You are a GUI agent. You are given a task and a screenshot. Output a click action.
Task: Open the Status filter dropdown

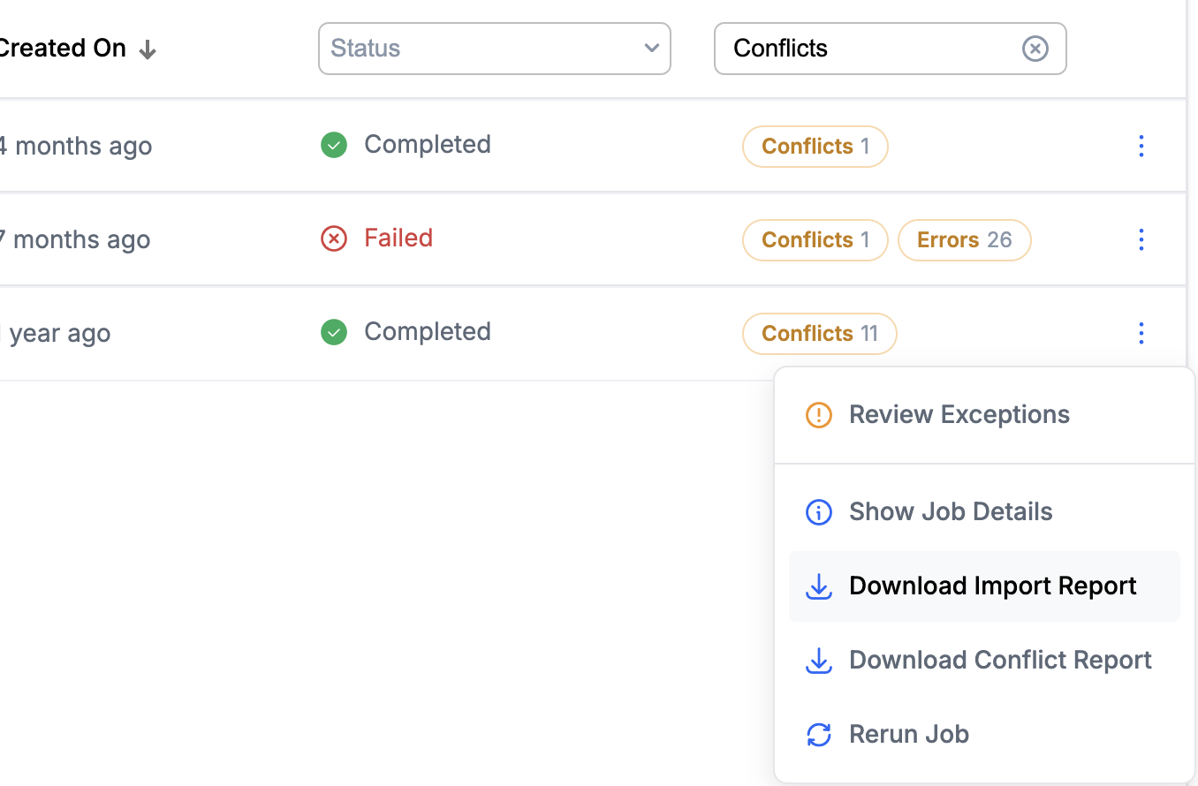(494, 49)
